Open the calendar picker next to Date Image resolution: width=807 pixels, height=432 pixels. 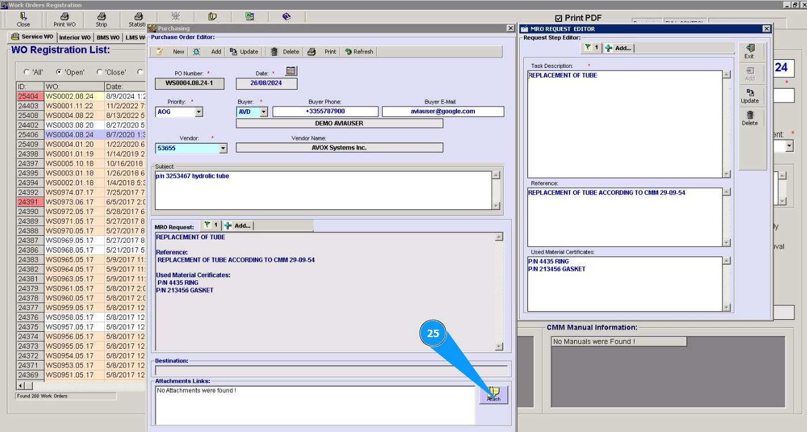tap(291, 71)
